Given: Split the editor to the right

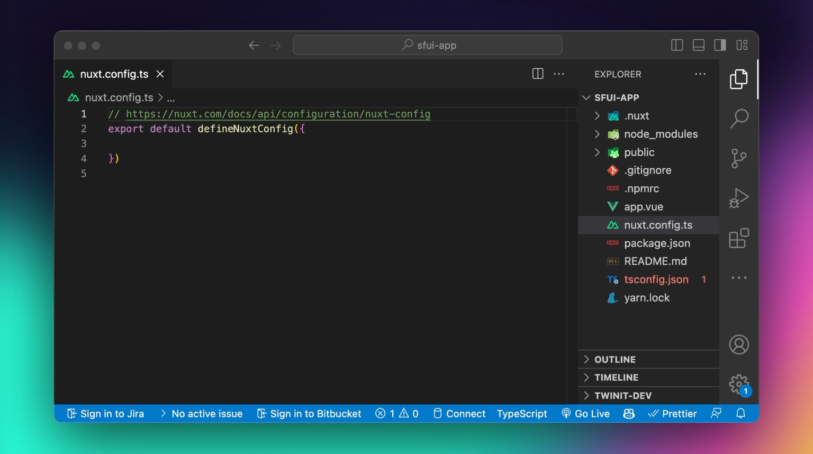Looking at the screenshot, I should 537,74.
